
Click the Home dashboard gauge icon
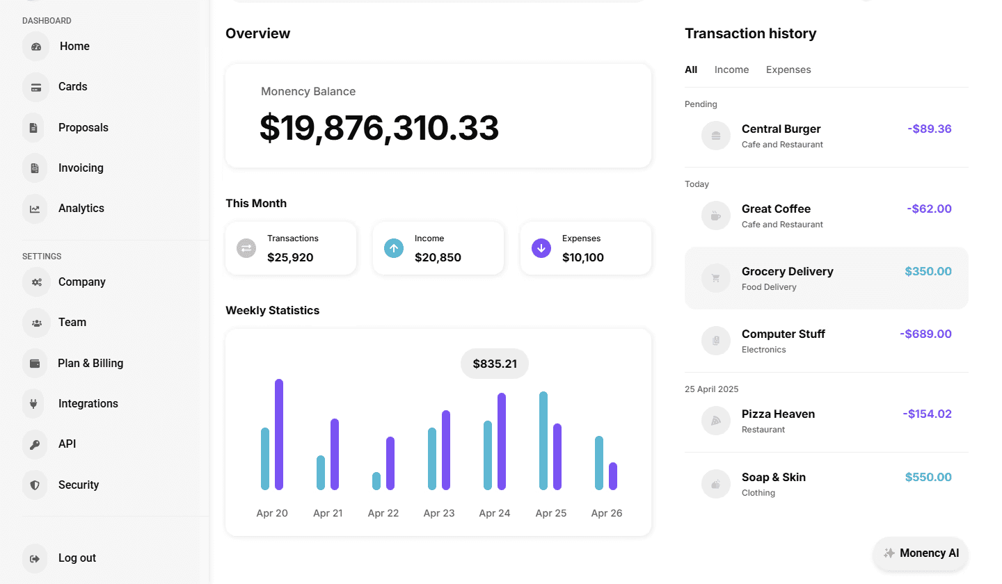pyautogui.click(x=36, y=47)
